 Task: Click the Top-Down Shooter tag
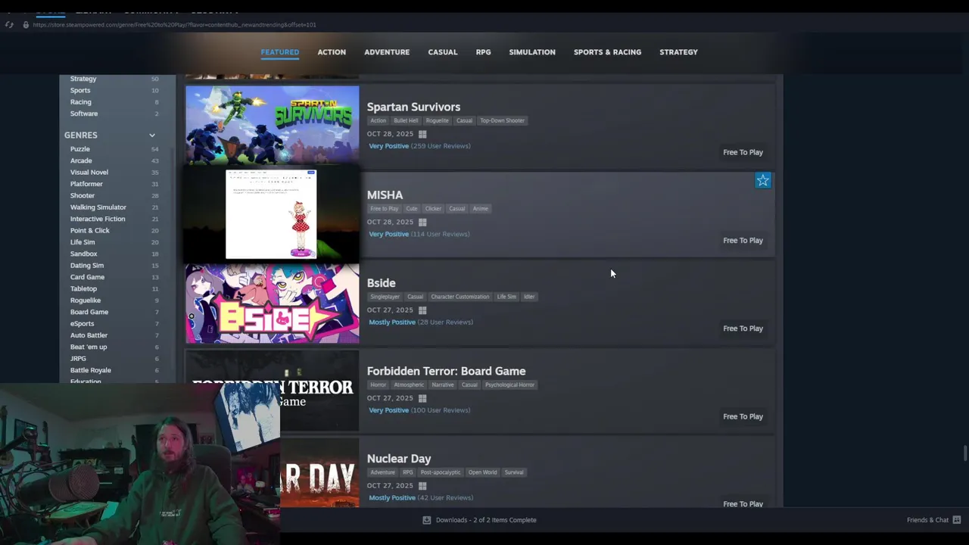pos(502,120)
